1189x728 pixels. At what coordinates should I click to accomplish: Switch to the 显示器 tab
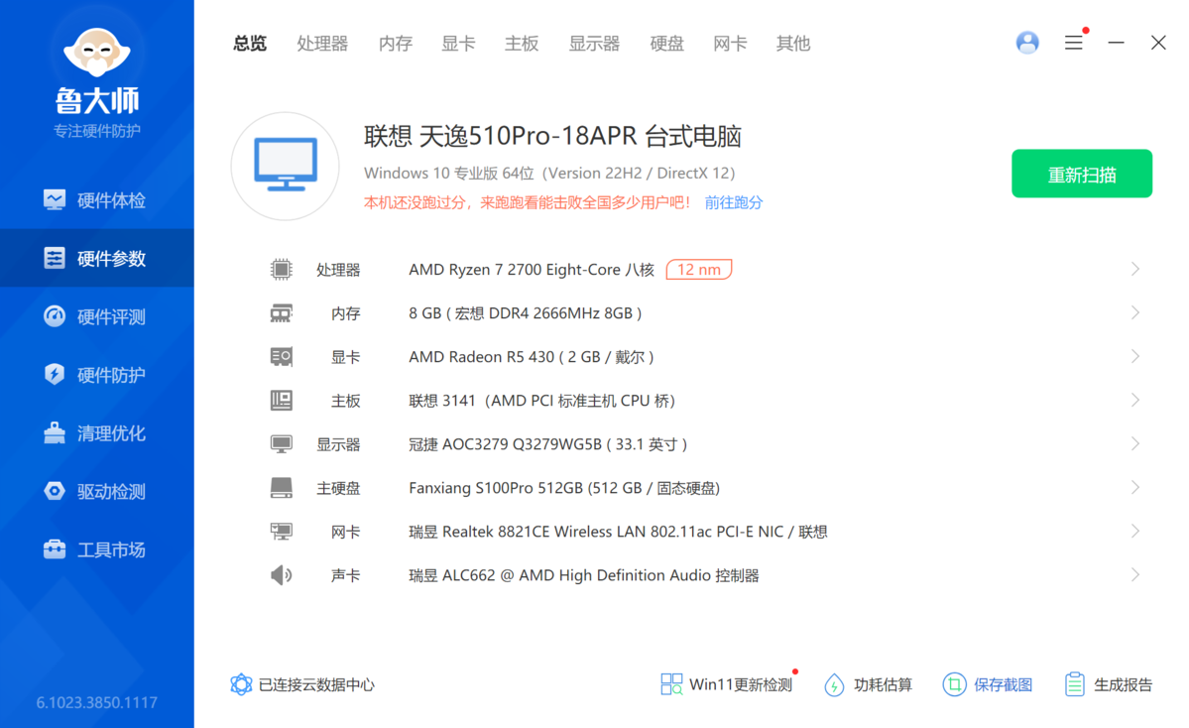click(595, 44)
